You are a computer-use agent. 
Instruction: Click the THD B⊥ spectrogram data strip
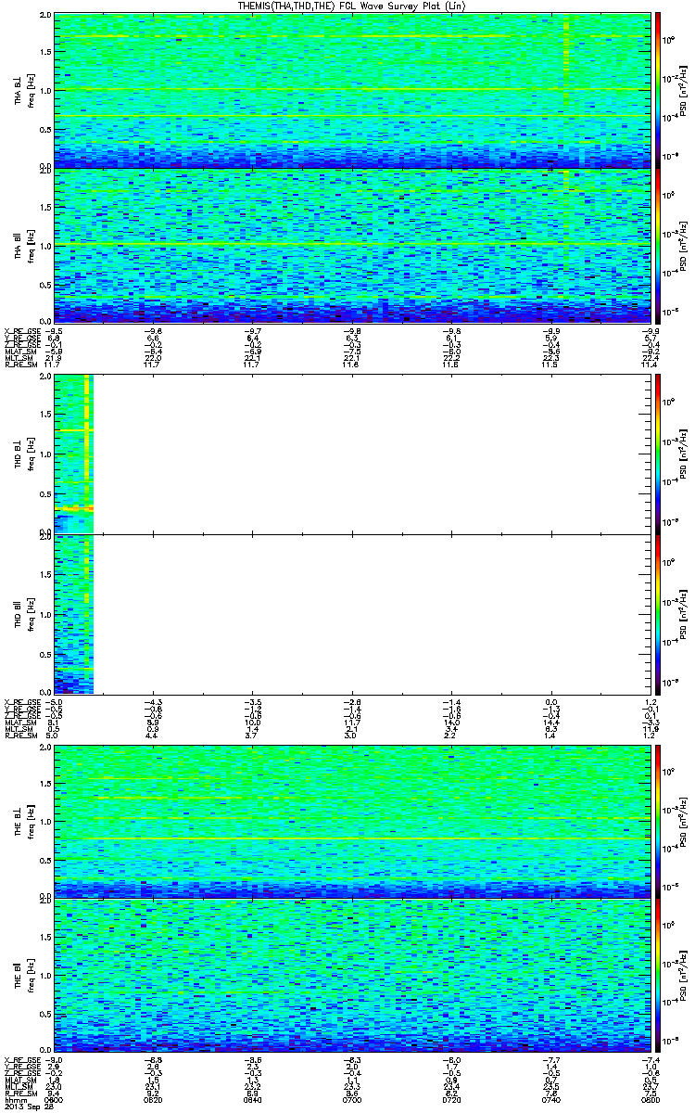[x=74, y=454]
